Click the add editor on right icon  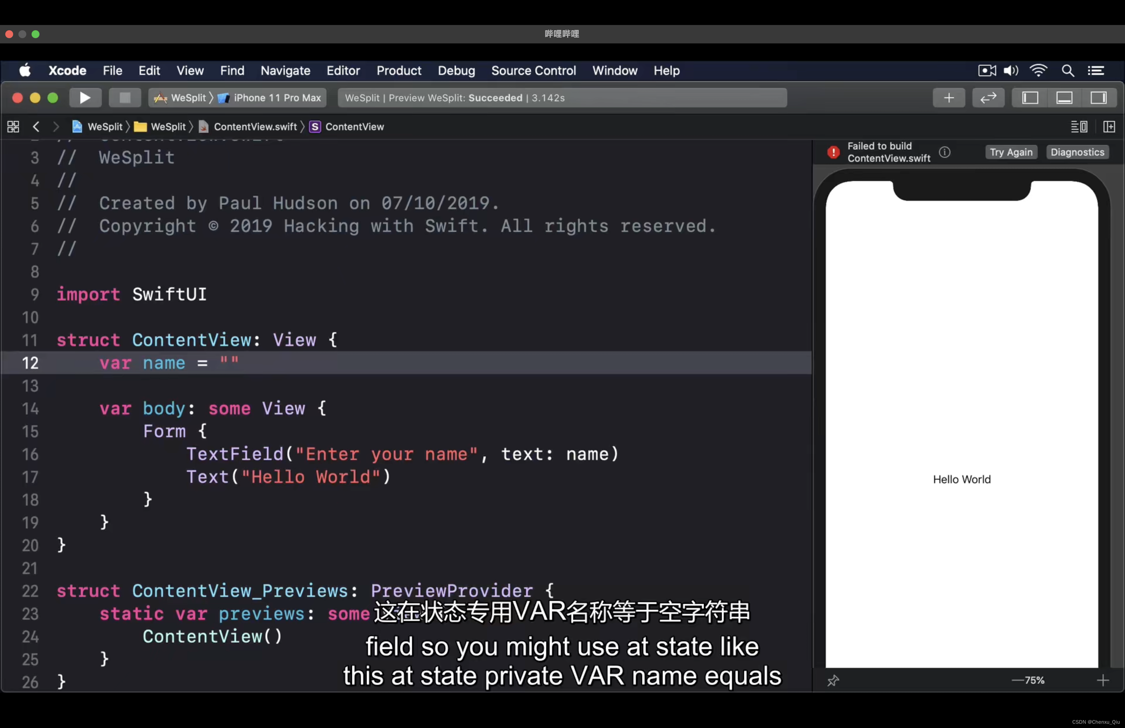click(x=1109, y=127)
